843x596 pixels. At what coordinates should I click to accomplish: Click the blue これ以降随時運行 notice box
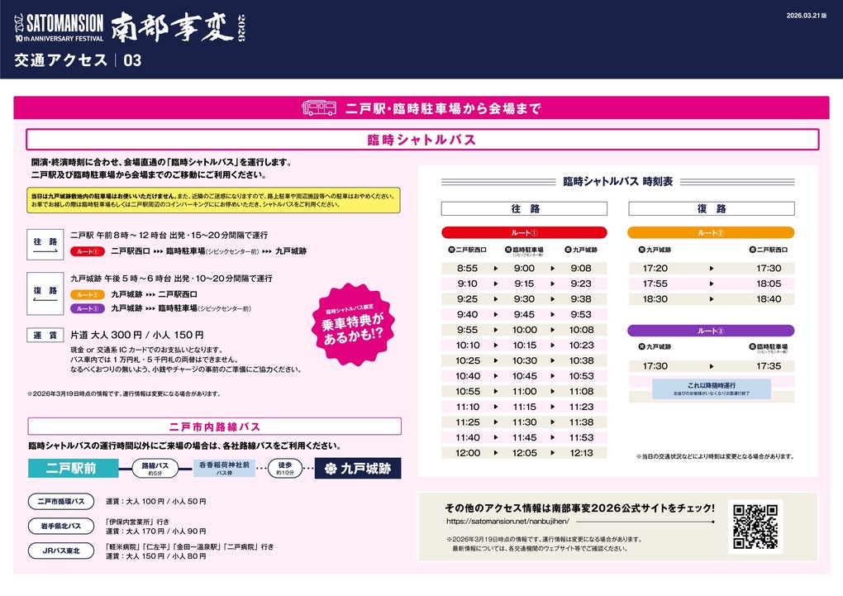pos(711,389)
